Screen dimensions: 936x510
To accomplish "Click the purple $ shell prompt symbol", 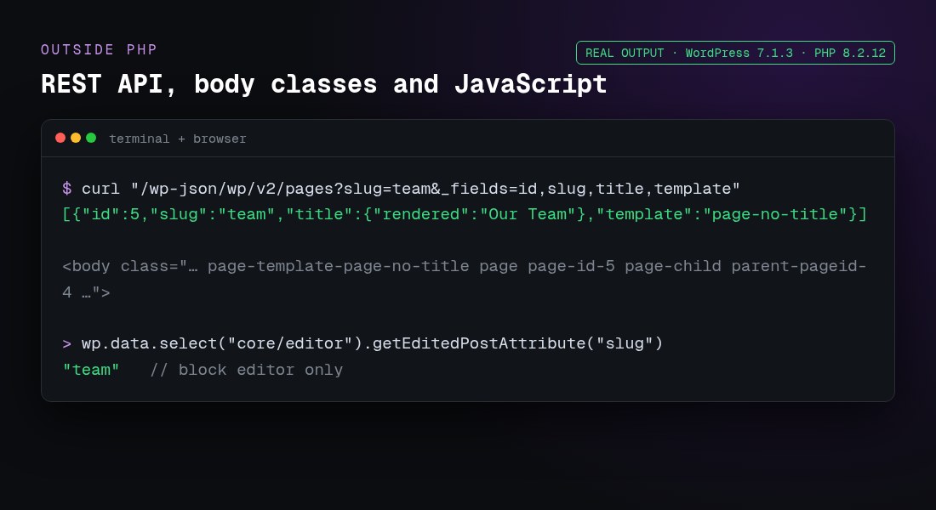I will click(67, 189).
